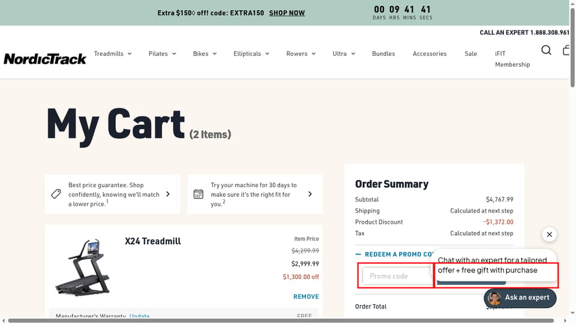The width and height of the screenshot is (576, 324).
Task: Open the shopping bag cart icon
Action: (566, 50)
